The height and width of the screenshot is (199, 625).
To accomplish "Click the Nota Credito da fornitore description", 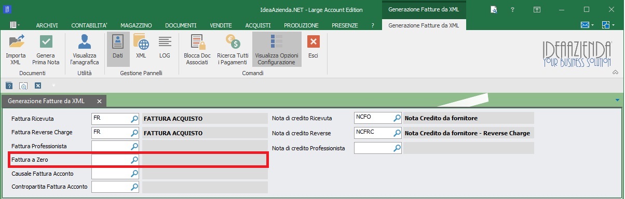I will pos(441,118).
